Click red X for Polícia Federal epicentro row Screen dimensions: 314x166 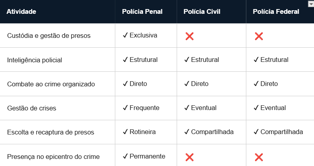259,157
